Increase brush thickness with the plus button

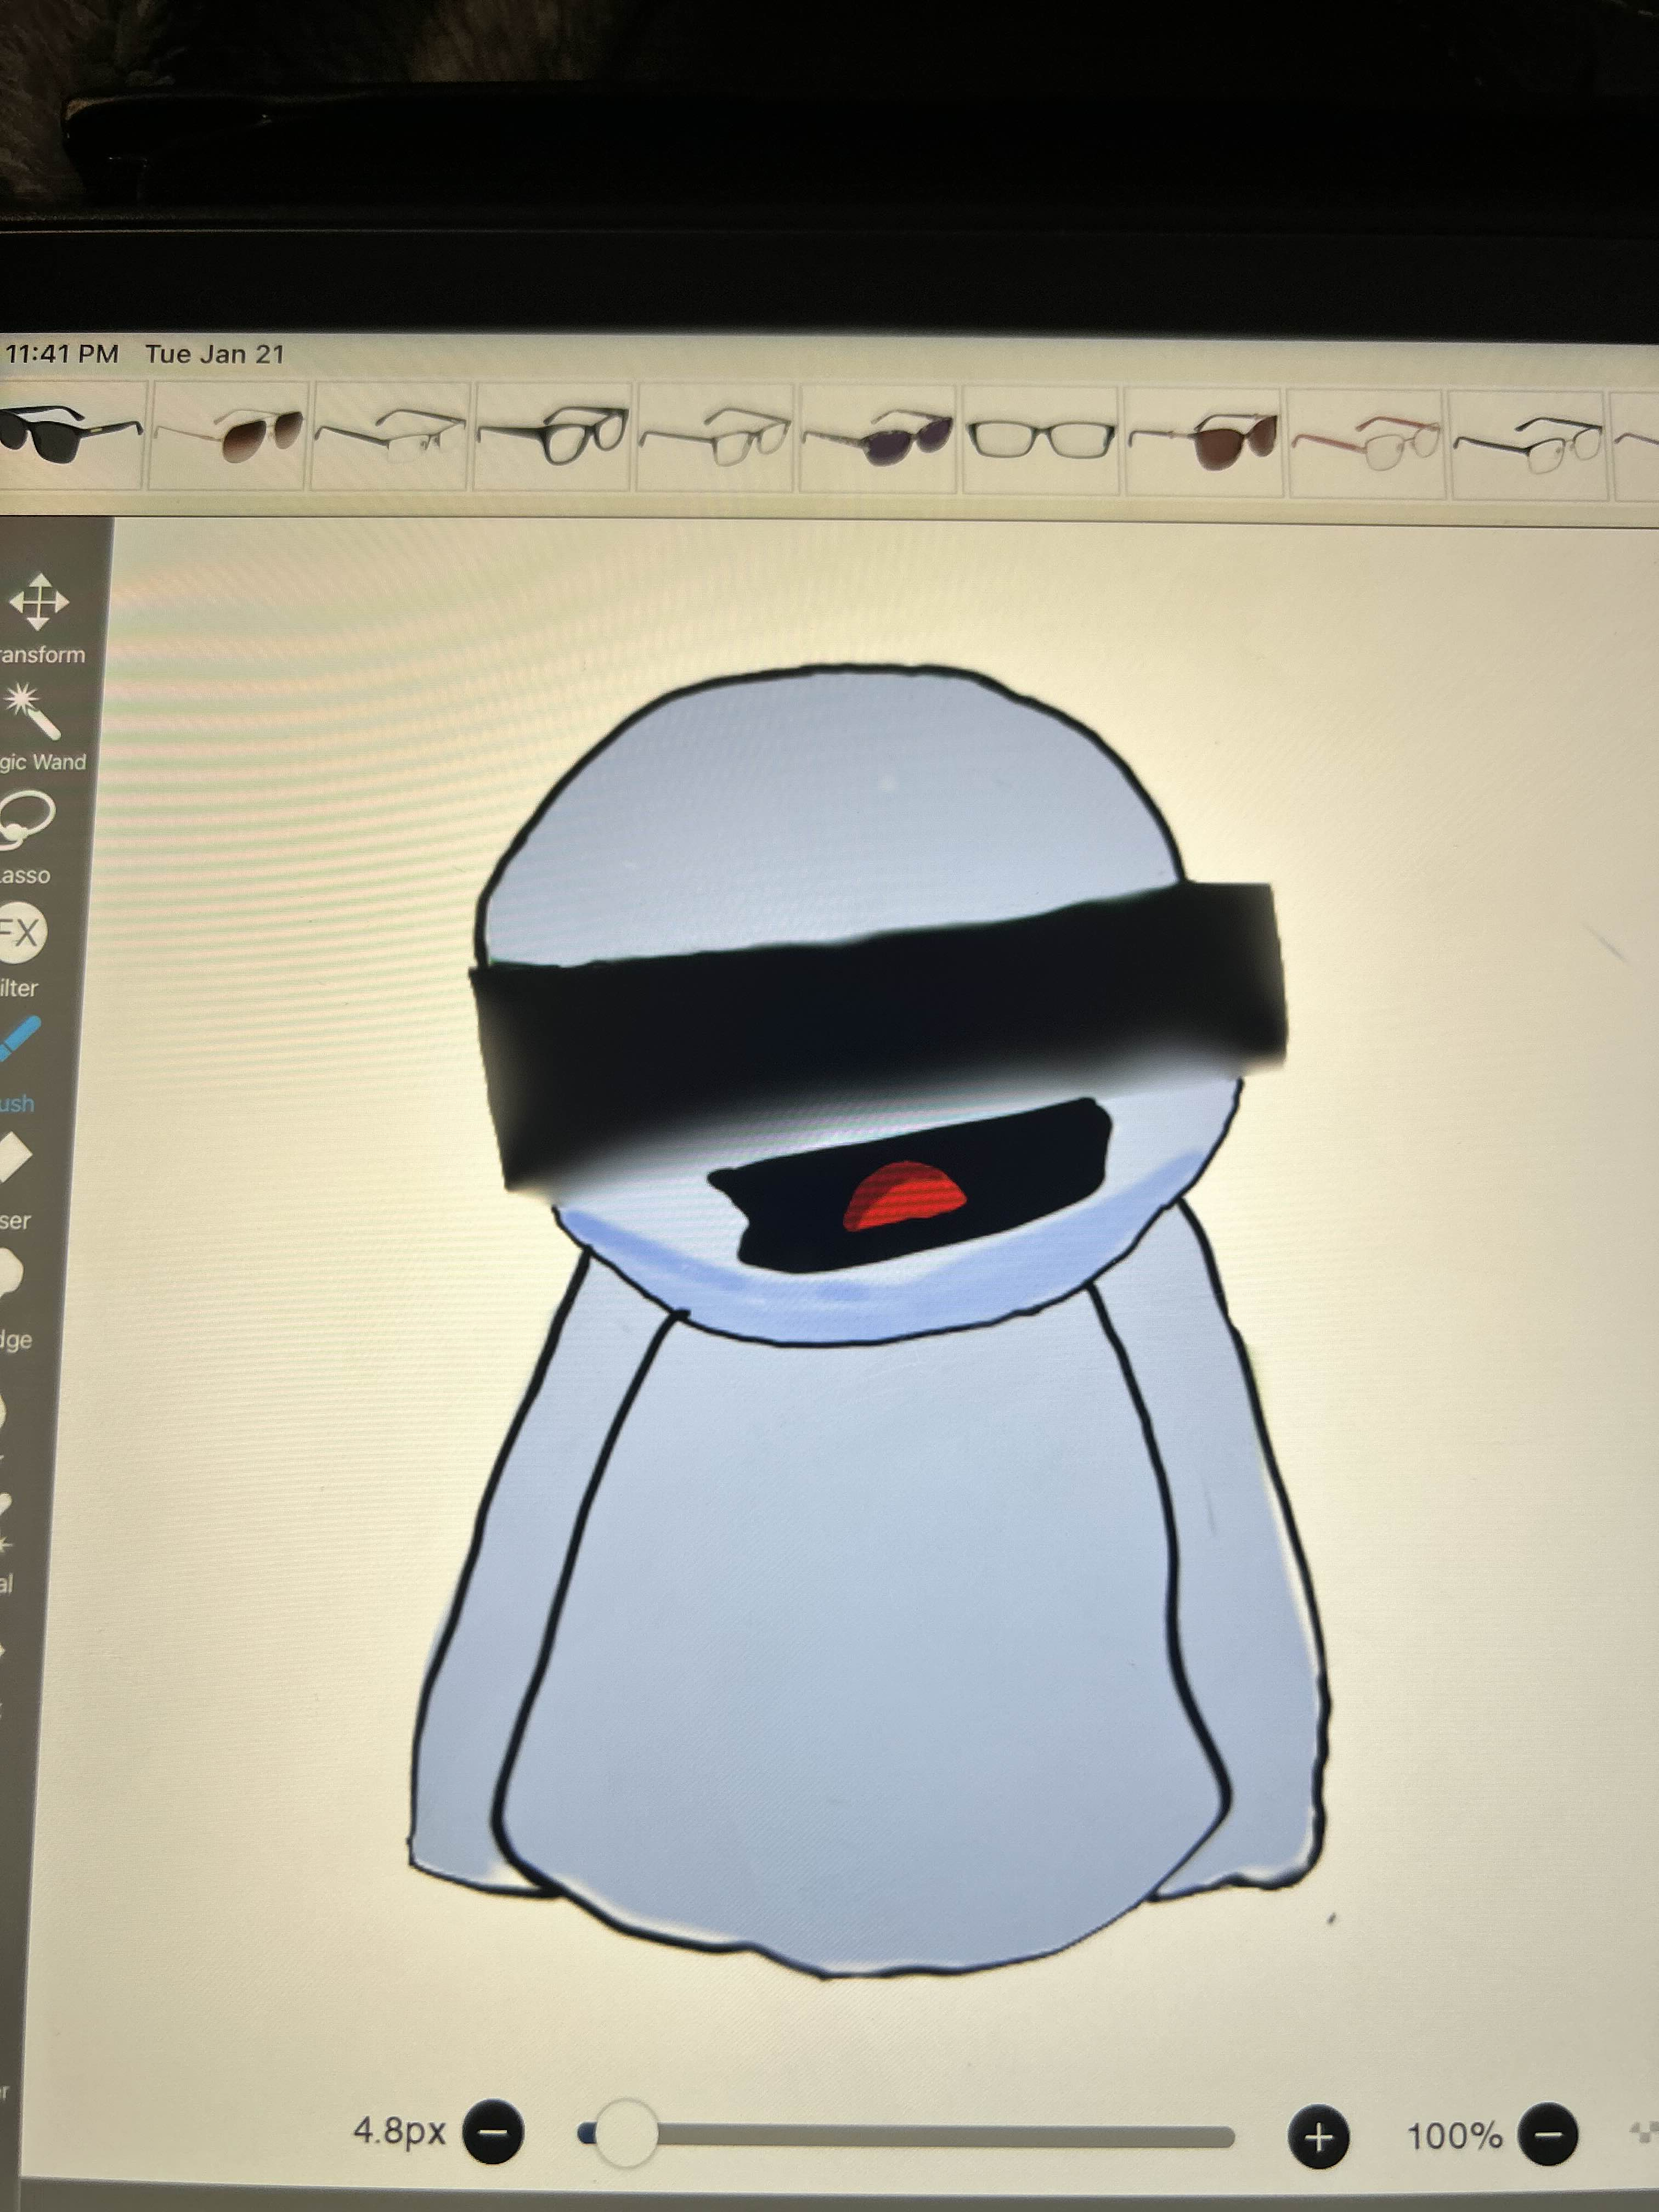[1319, 2137]
